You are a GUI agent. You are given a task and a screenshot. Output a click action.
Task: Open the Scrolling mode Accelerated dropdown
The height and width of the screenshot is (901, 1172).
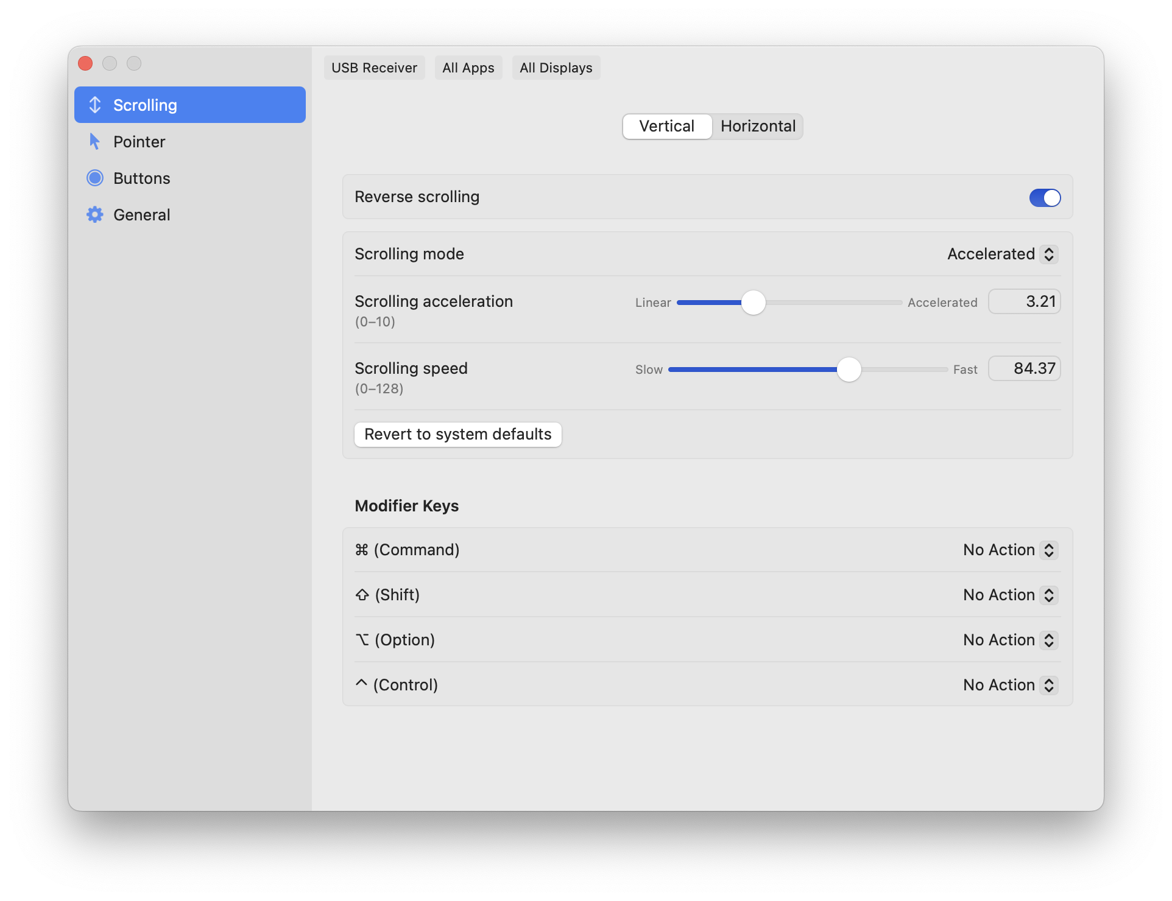pyautogui.click(x=1003, y=254)
